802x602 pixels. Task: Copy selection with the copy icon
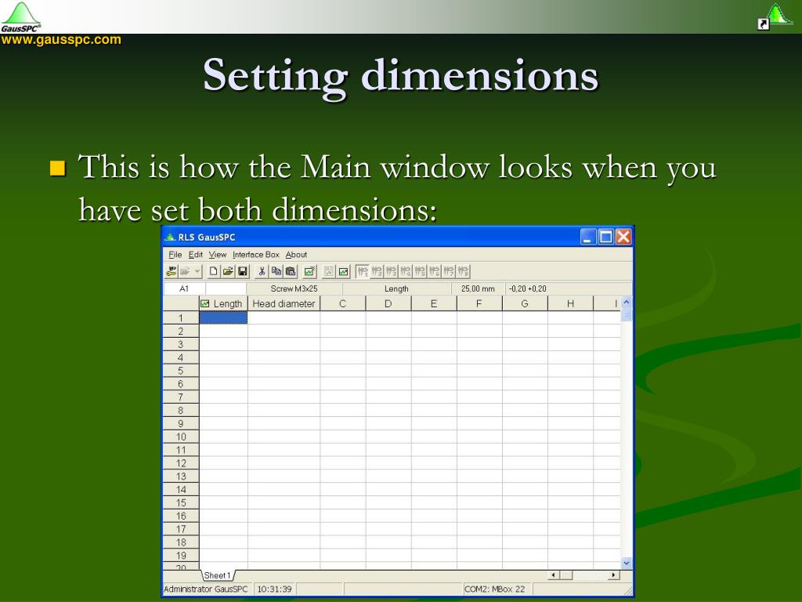276,271
